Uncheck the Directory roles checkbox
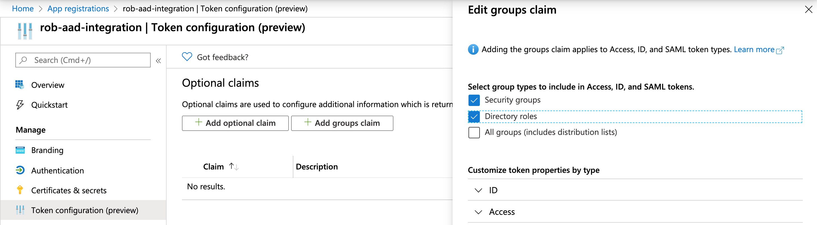Viewport: 817px width, 225px height. (x=474, y=116)
